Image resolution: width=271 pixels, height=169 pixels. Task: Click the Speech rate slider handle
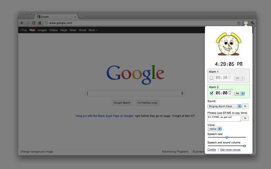[227, 137]
